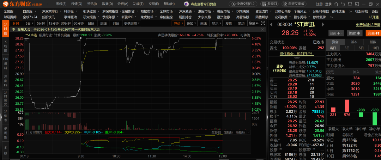This screenshot has height=160, width=381.
Task: Open the F10资料 sidebar tab
Action: (6, 64)
